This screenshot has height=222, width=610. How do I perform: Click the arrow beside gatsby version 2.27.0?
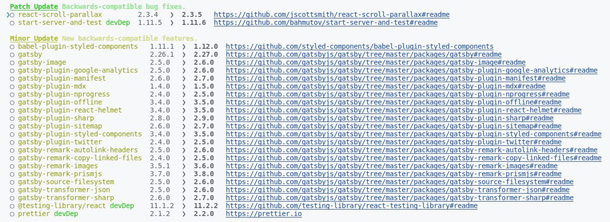tap(184, 55)
